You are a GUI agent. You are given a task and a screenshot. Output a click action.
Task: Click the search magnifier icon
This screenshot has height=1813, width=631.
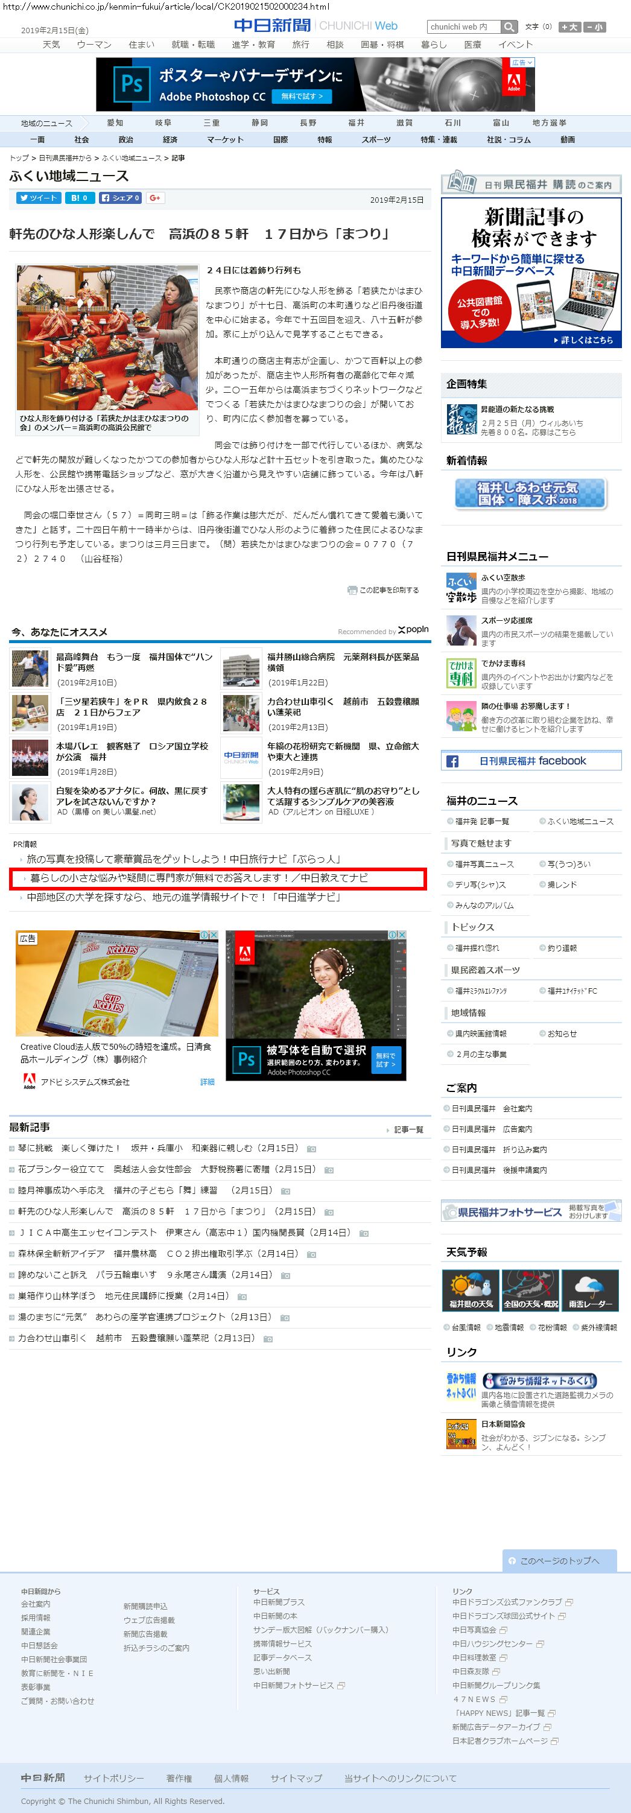tap(509, 27)
